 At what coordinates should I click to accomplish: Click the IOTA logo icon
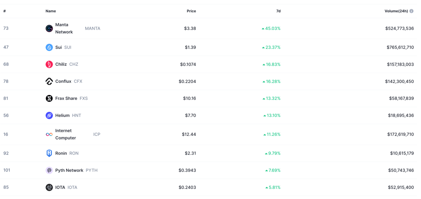pyautogui.click(x=49, y=187)
